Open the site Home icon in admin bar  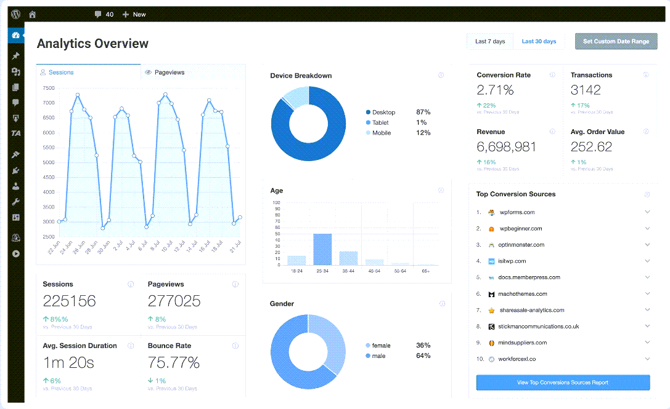pos(32,14)
